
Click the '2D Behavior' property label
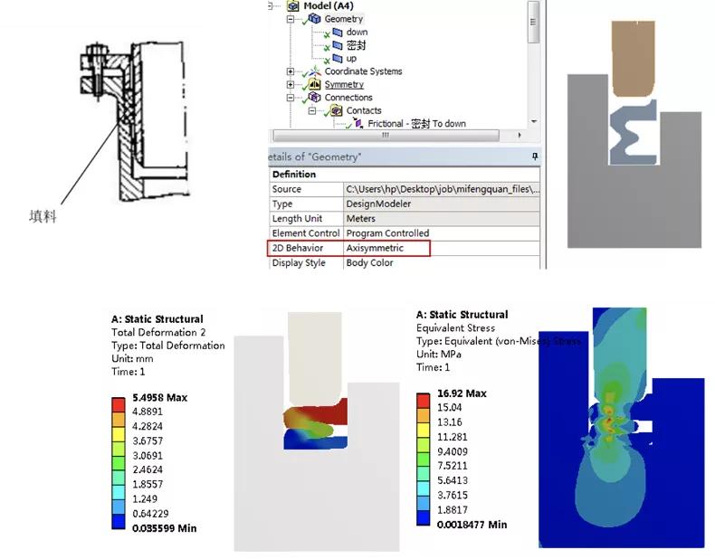(x=297, y=248)
